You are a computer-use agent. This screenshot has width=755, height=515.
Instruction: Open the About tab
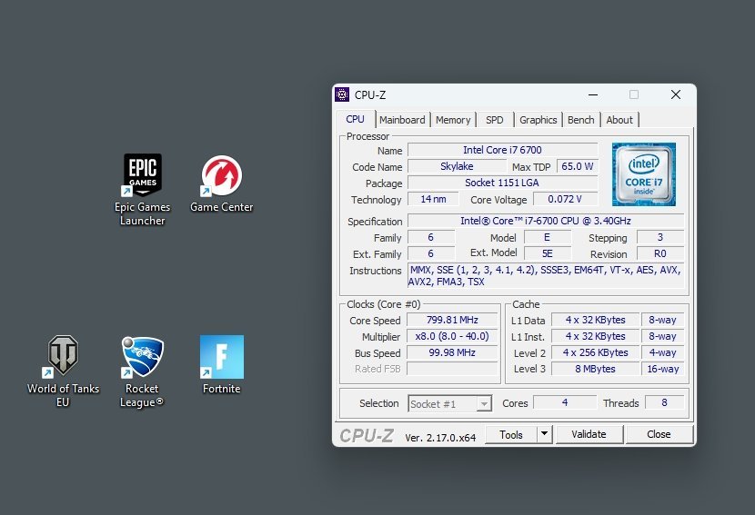coord(619,120)
